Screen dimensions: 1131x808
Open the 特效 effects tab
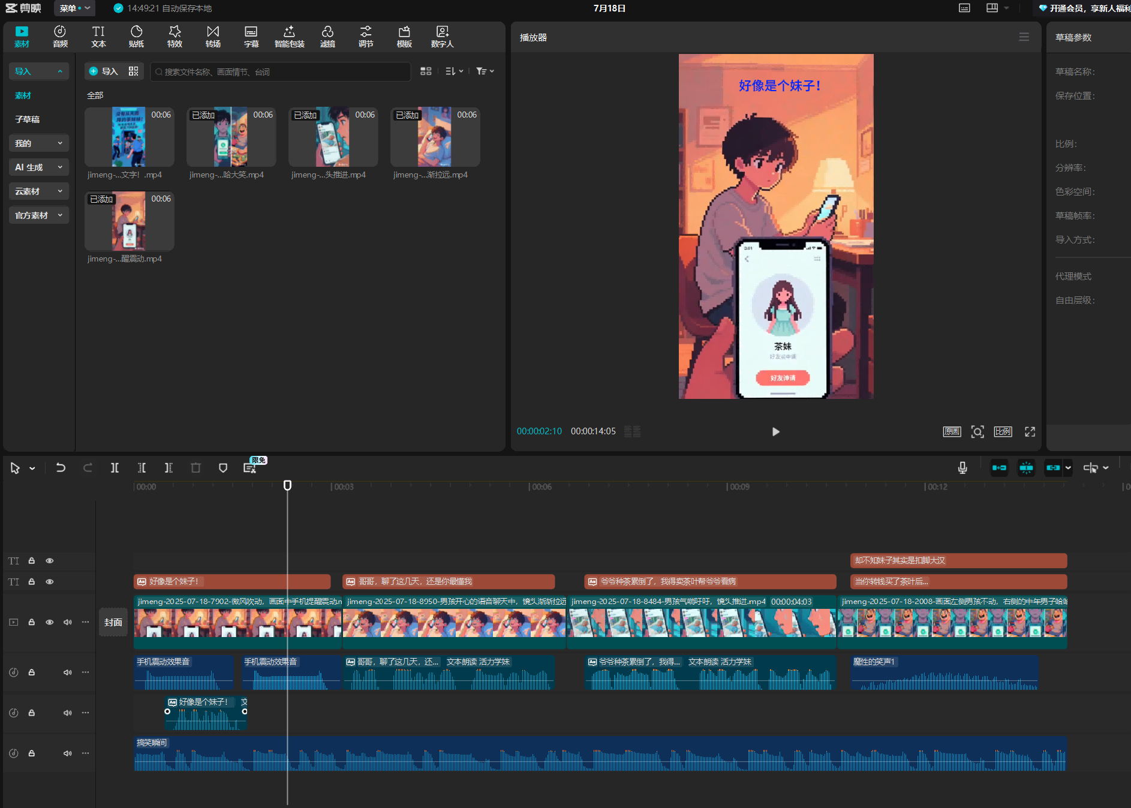click(175, 37)
